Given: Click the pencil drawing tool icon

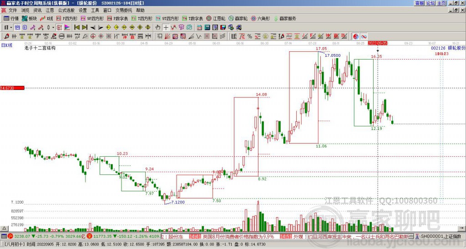Looking at the screenshot, I should click(x=6, y=36).
